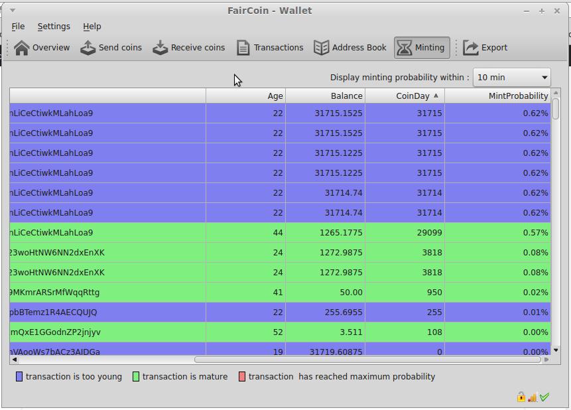The image size is (571, 410).
Task: Expand the 10 min probability dropdown
Action: pos(511,78)
